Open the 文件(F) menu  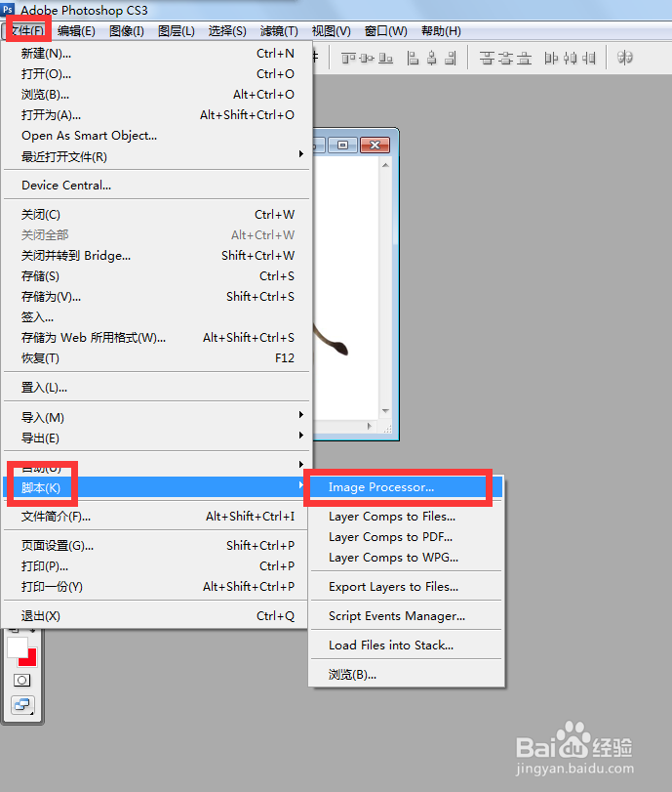(x=27, y=31)
